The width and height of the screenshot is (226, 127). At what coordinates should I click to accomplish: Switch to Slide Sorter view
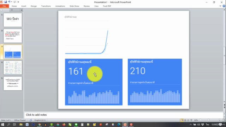point(185,120)
